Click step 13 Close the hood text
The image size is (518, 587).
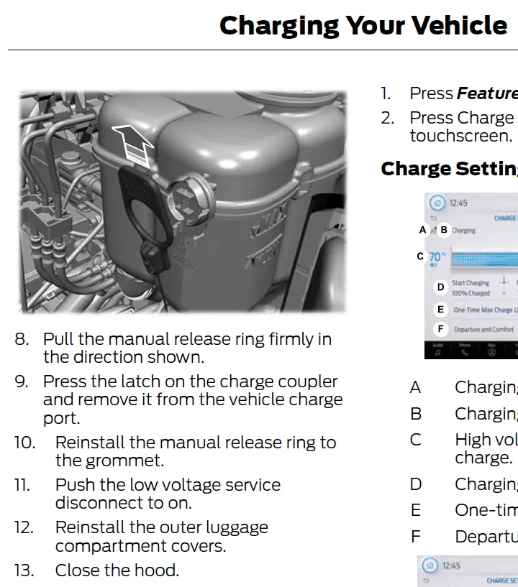[x=117, y=570]
